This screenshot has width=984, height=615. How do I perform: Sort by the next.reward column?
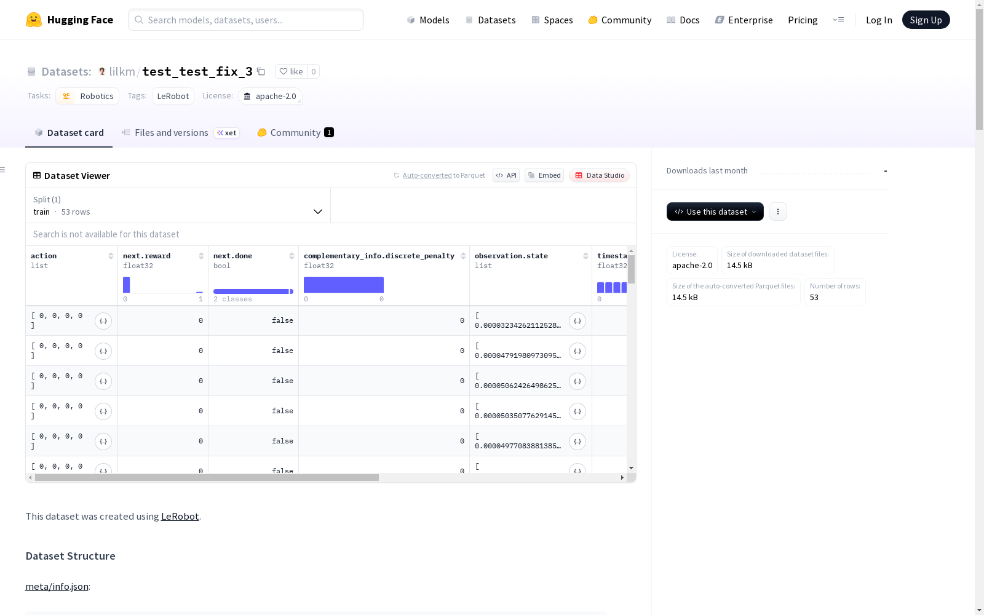pos(201,256)
